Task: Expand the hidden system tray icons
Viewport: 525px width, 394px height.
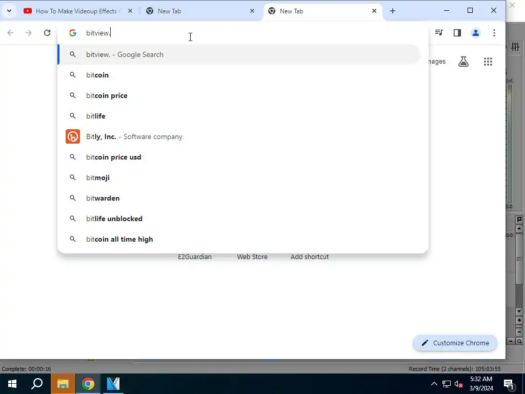Action: [434, 384]
